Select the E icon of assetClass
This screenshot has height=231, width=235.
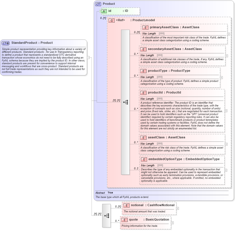tap(143, 137)
